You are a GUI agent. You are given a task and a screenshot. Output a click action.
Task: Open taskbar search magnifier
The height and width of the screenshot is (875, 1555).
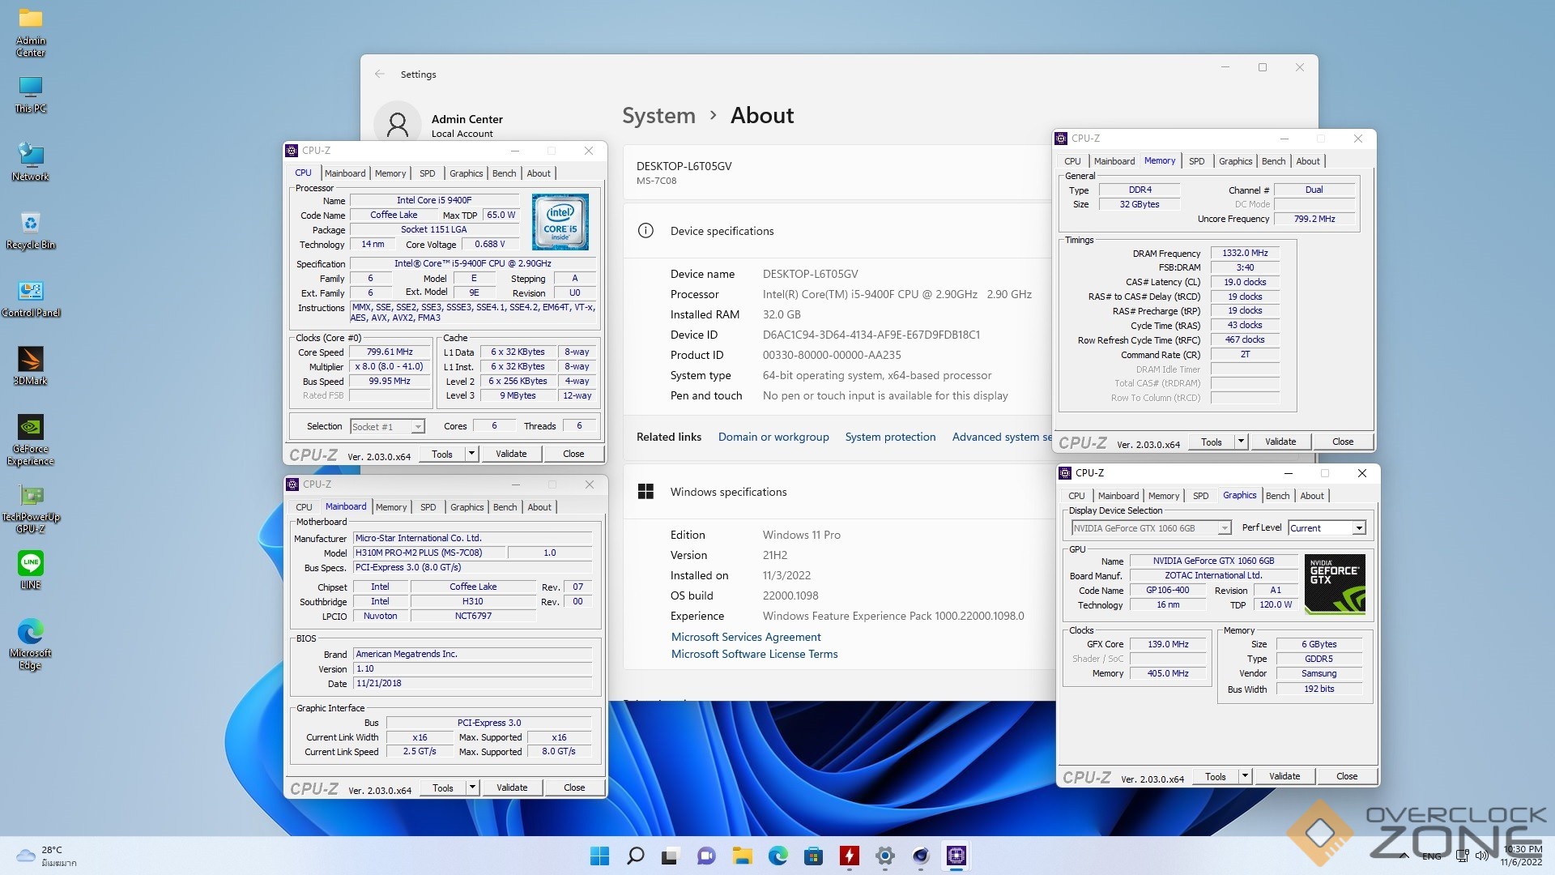tap(636, 856)
